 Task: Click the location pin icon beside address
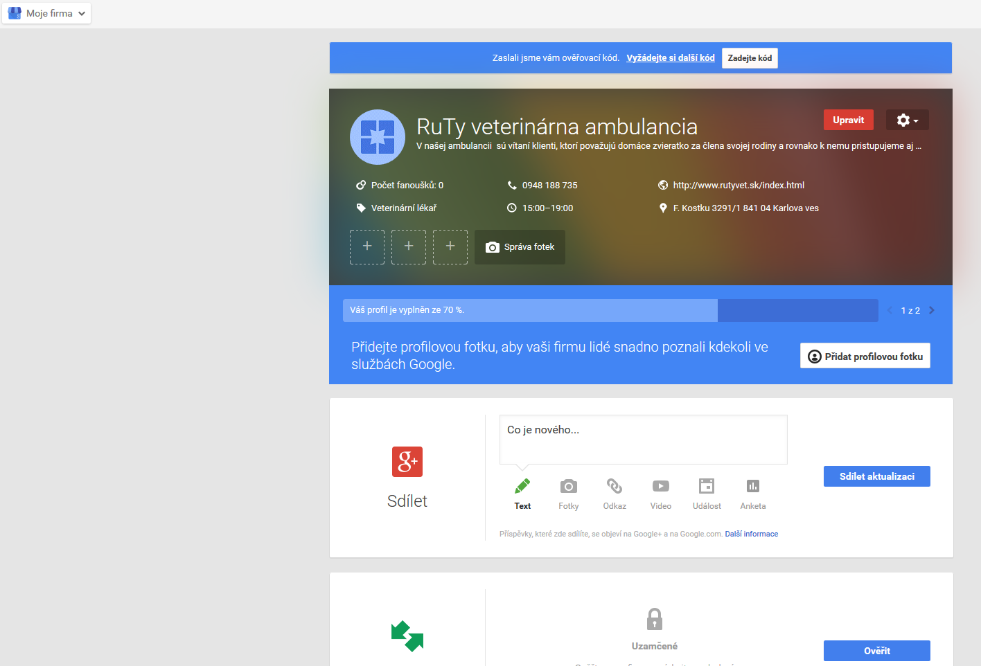[x=663, y=208]
